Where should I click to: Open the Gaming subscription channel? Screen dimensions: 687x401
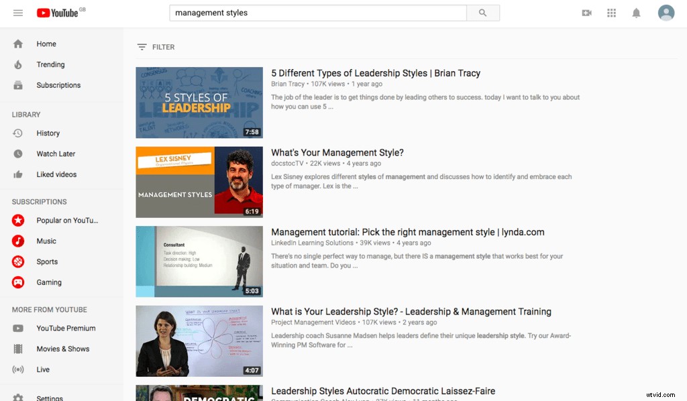click(x=48, y=282)
